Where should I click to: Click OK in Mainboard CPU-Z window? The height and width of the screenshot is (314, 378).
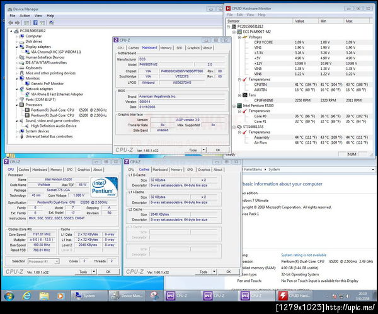click(218, 150)
